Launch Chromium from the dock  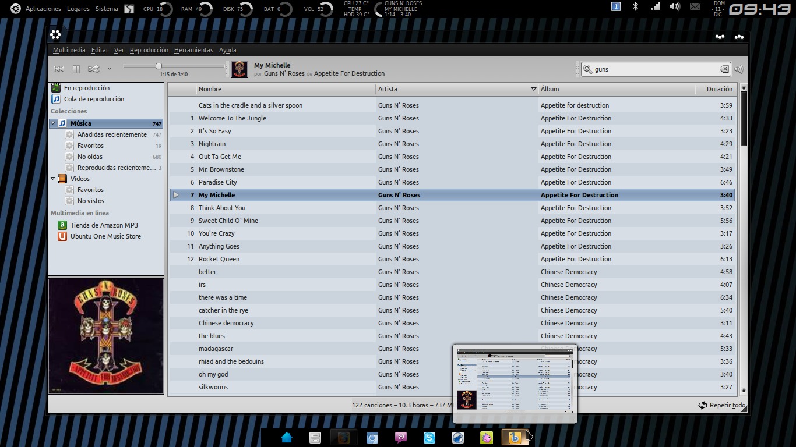[x=372, y=438]
